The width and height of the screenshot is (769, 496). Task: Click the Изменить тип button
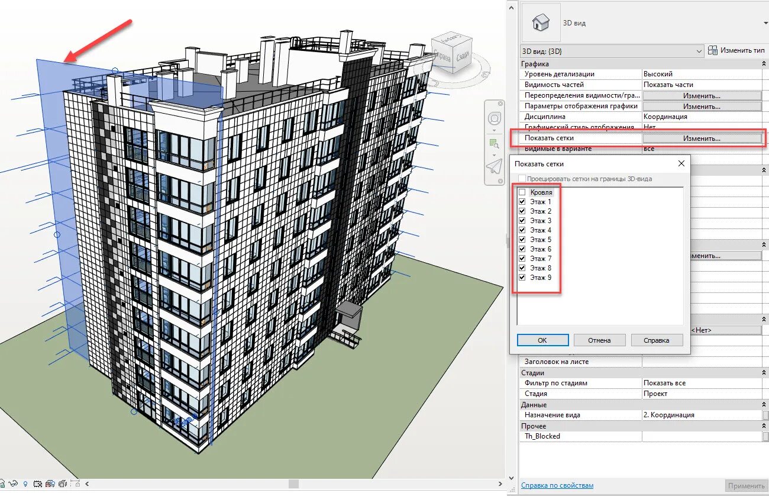click(x=736, y=51)
